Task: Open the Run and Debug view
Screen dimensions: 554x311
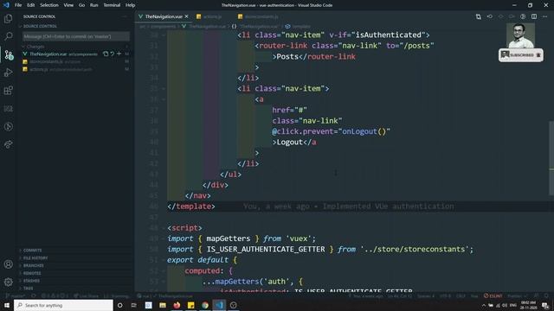Action: [x=8, y=73]
